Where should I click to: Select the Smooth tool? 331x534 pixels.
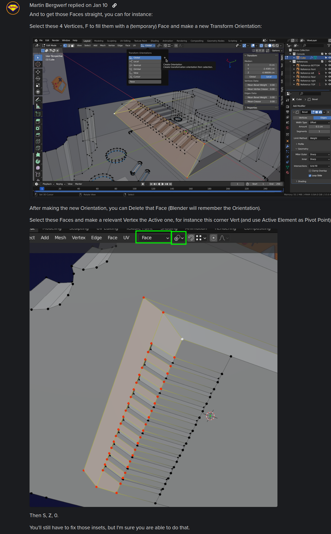click(38, 168)
